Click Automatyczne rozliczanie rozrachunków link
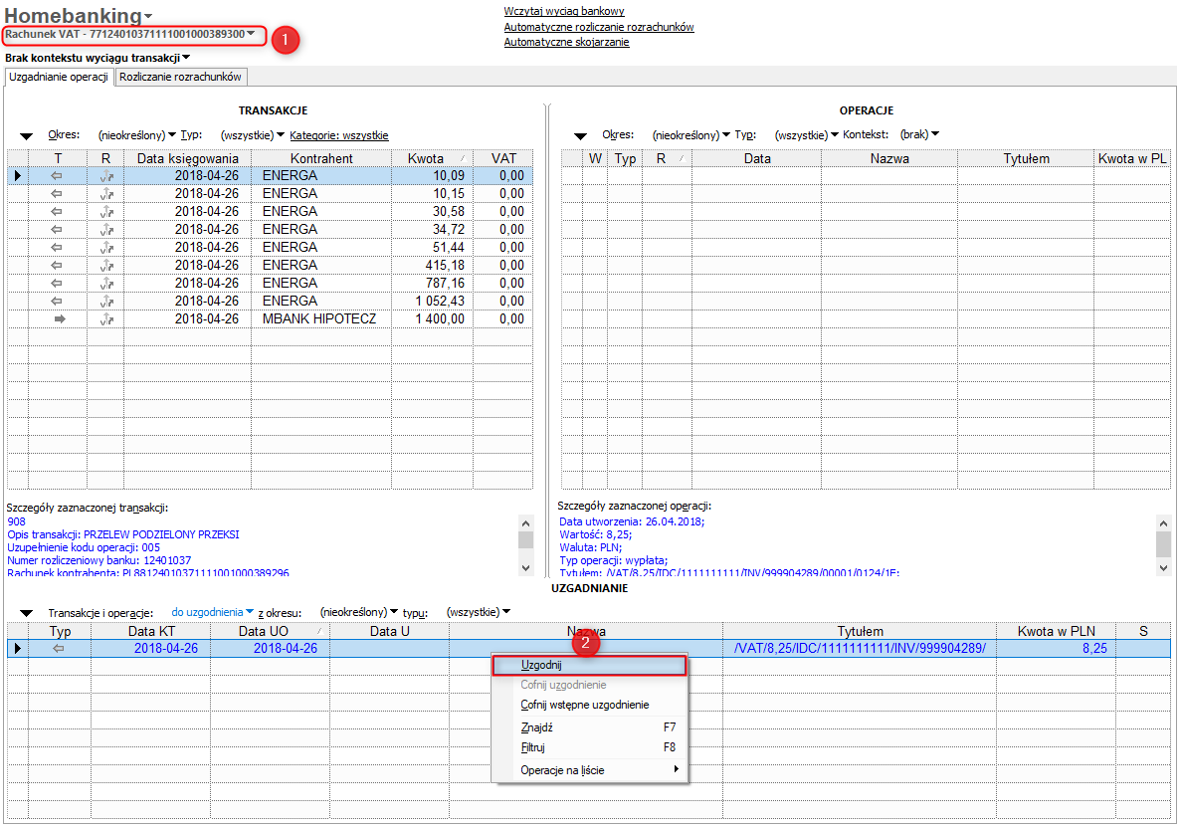Viewport: 1181px width, 828px height. [x=599, y=27]
